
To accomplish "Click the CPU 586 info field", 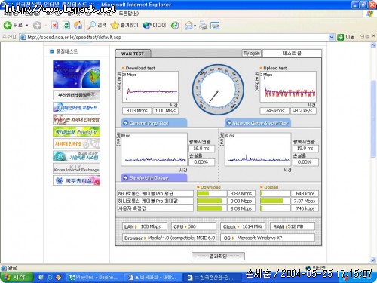I will [x=193, y=226].
